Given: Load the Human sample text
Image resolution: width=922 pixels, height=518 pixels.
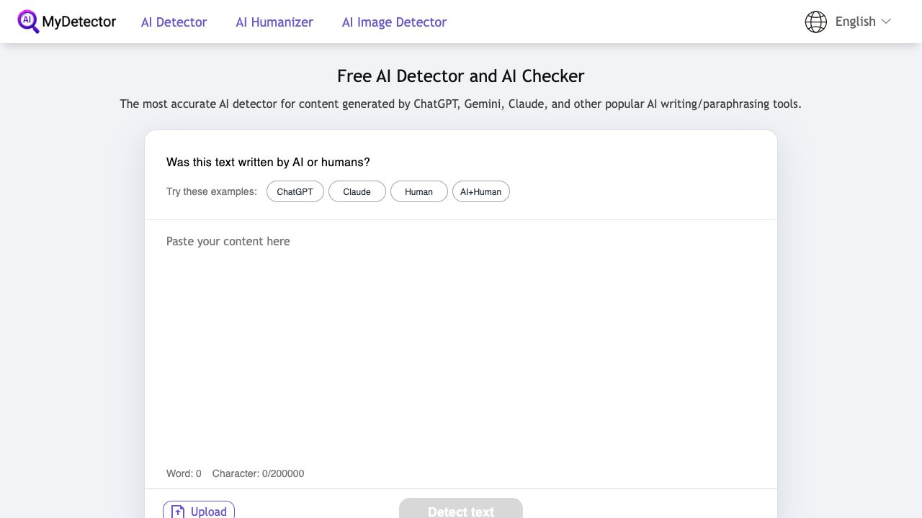Looking at the screenshot, I should pyautogui.click(x=419, y=191).
